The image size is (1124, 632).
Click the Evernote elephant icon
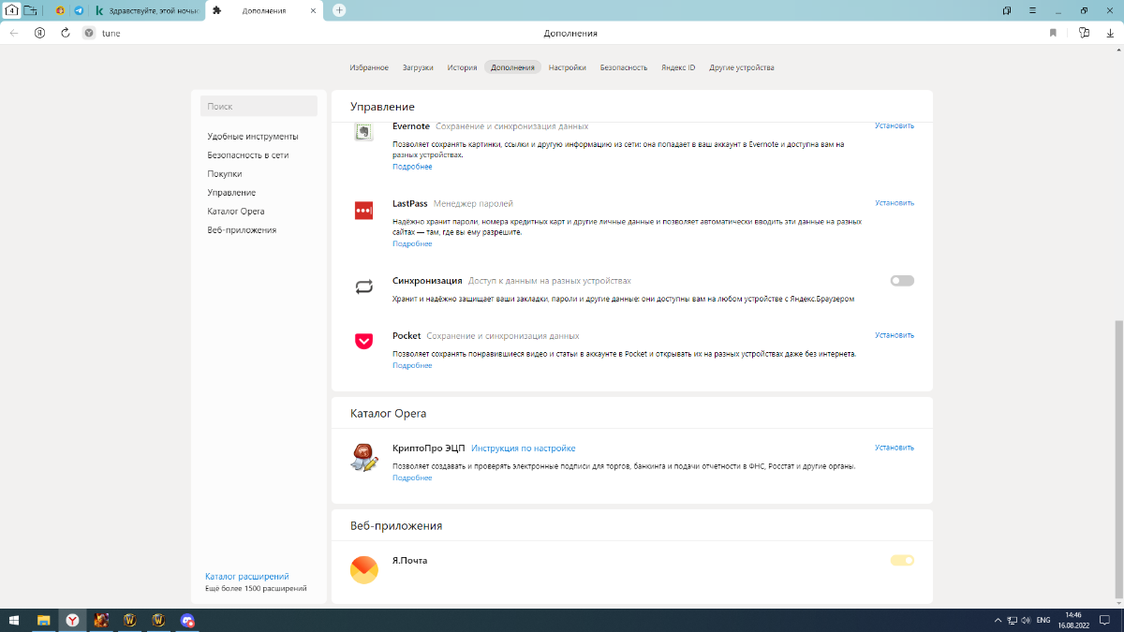364,132
